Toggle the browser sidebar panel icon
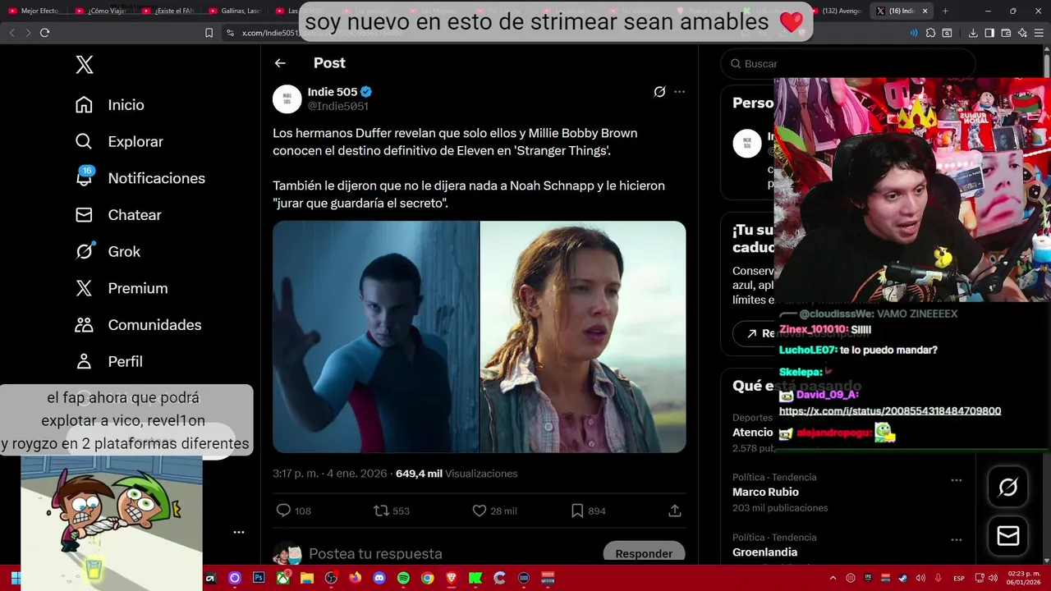1051x591 pixels. tap(989, 33)
